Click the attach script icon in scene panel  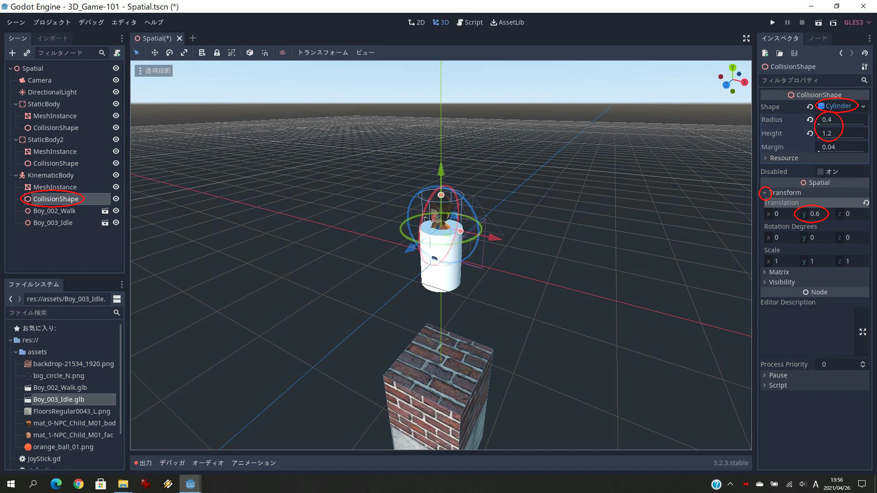[x=117, y=53]
